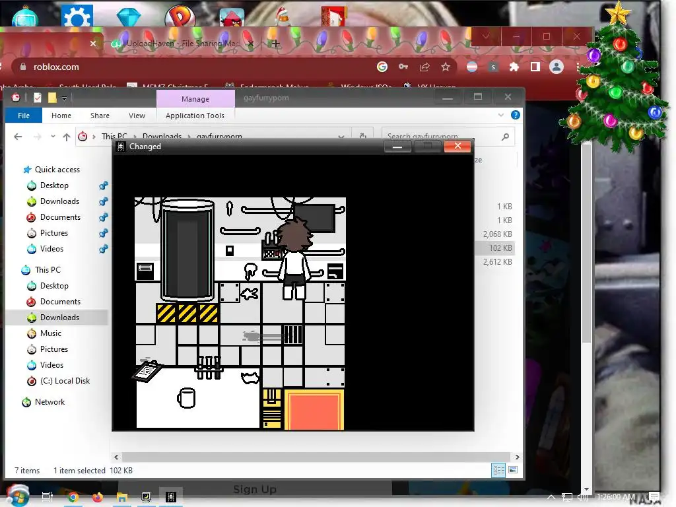Switch to the Share ribbon tab
The height and width of the screenshot is (507, 676).
(100, 116)
